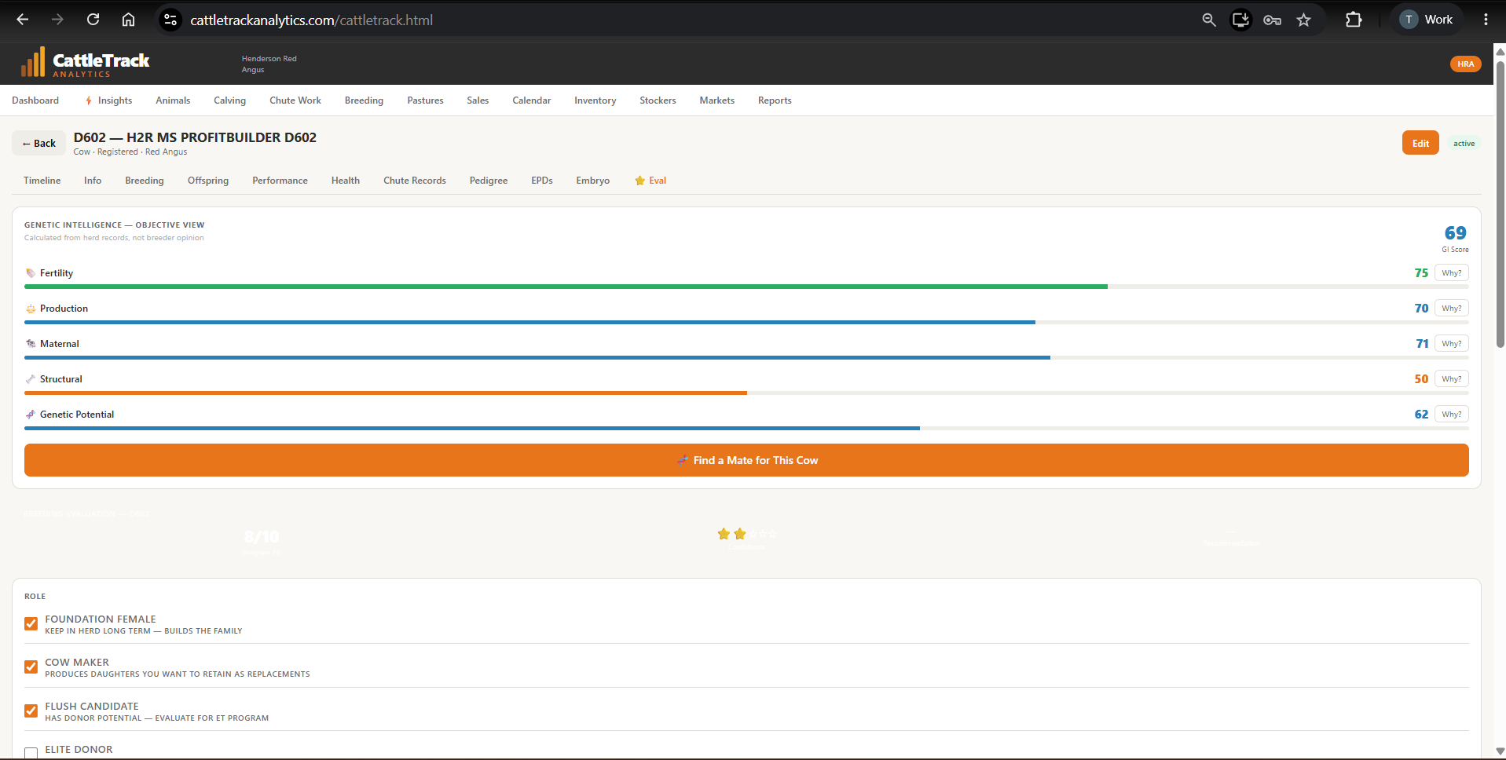Click the Fertility icon
1506x760 pixels.
[x=31, y=273]
